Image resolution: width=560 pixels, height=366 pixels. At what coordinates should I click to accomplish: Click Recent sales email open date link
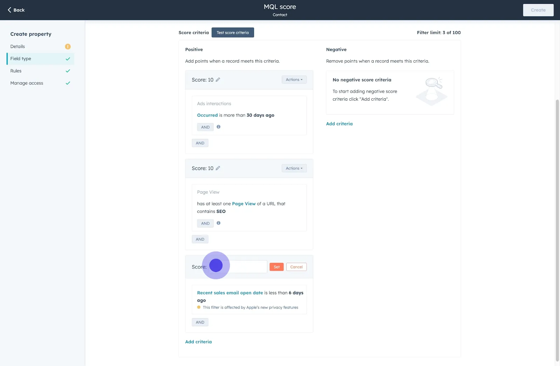coord(230,293)
